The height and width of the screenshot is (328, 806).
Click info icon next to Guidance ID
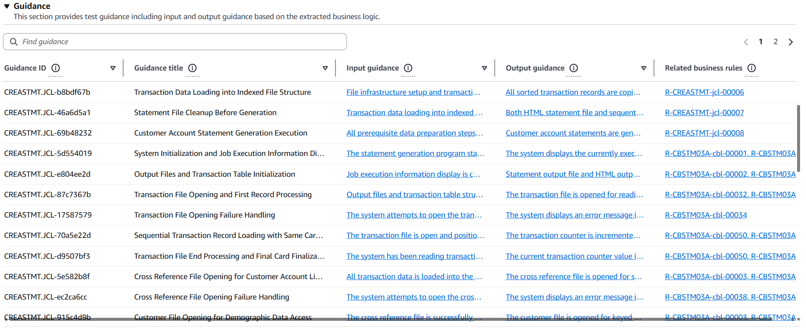(56, 68)
